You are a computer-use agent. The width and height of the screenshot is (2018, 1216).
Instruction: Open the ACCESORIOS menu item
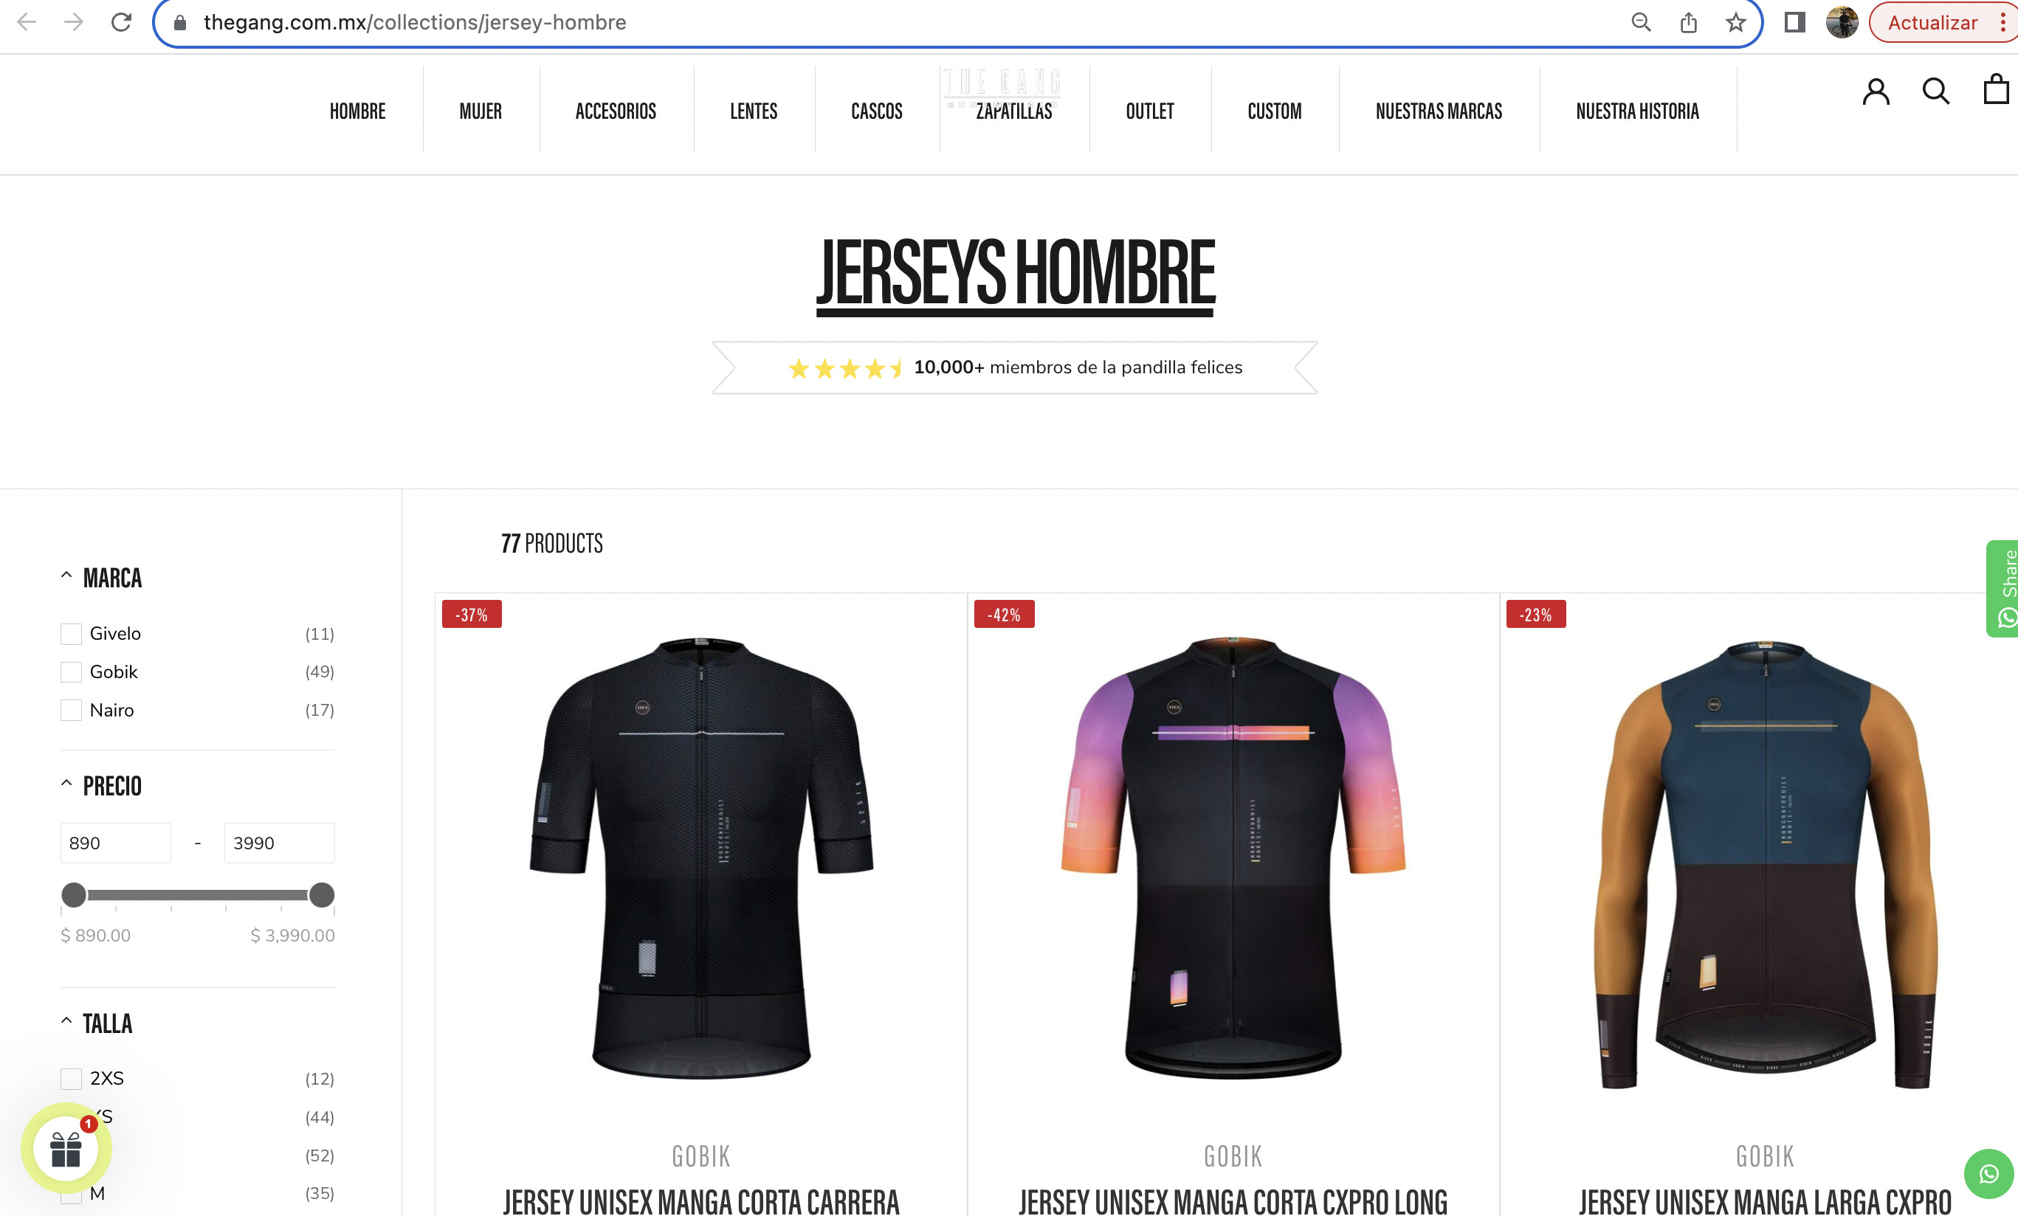coord(615,111)
